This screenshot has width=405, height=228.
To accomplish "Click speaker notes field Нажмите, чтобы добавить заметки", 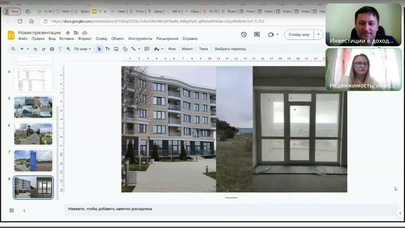I will click(231, 209).
